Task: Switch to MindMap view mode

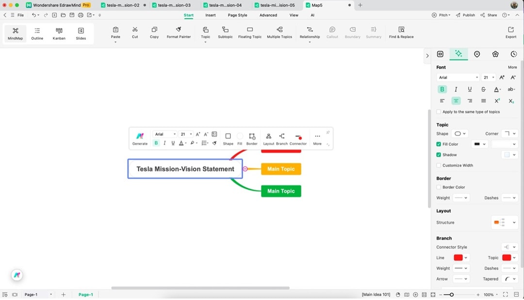Action: [16, 34]
